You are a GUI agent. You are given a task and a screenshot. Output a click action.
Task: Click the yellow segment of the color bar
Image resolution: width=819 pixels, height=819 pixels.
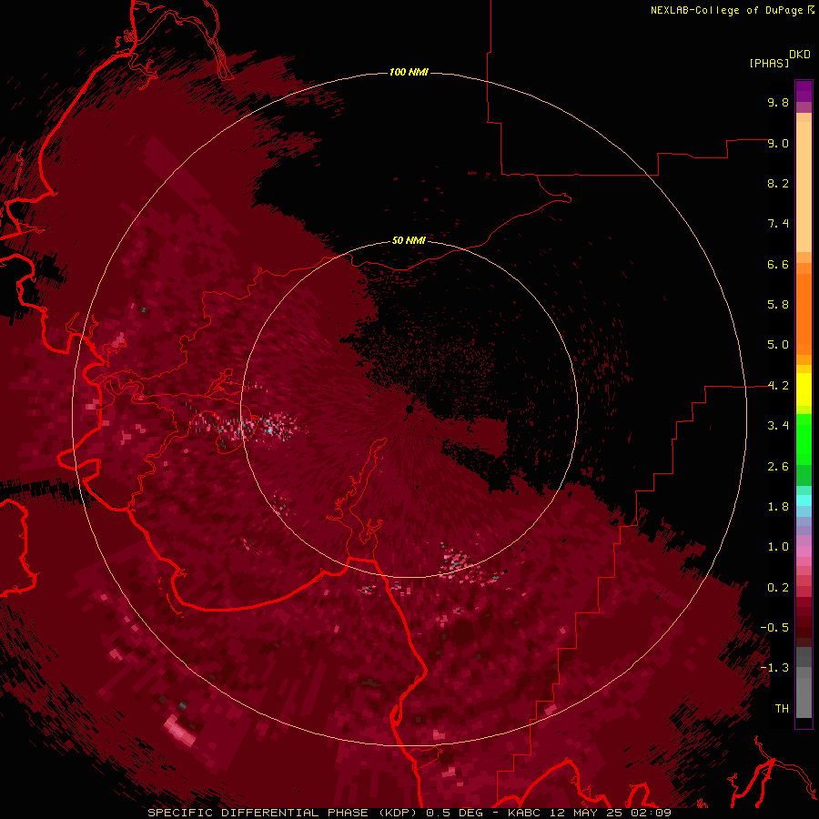pyautogui.click(x=804, y=389)
